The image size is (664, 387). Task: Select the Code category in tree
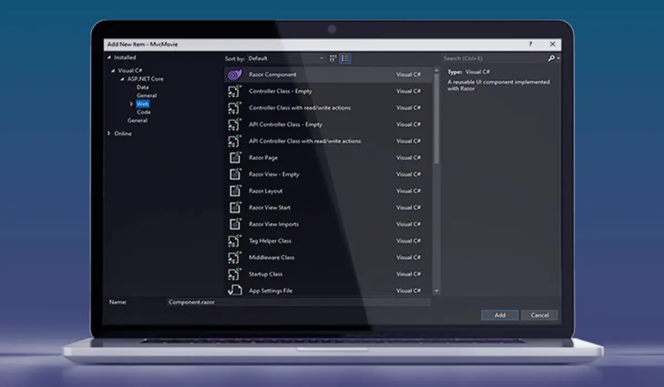click(x=144, y=112)
